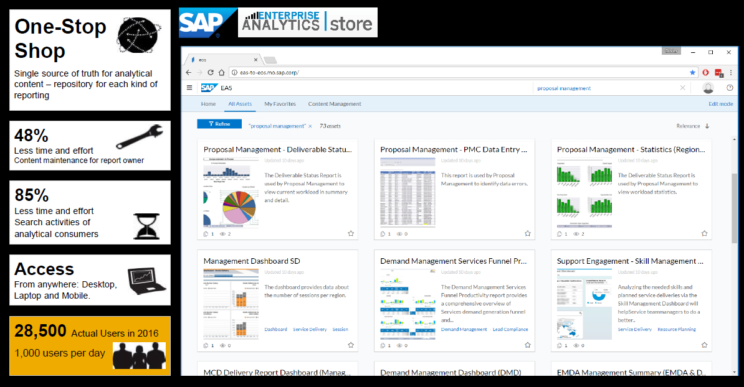Toggle favorite on Management Dashboard SD
The width and height of the screenshot is (744, 387).
pyautogui.click(x=351, y=345)
